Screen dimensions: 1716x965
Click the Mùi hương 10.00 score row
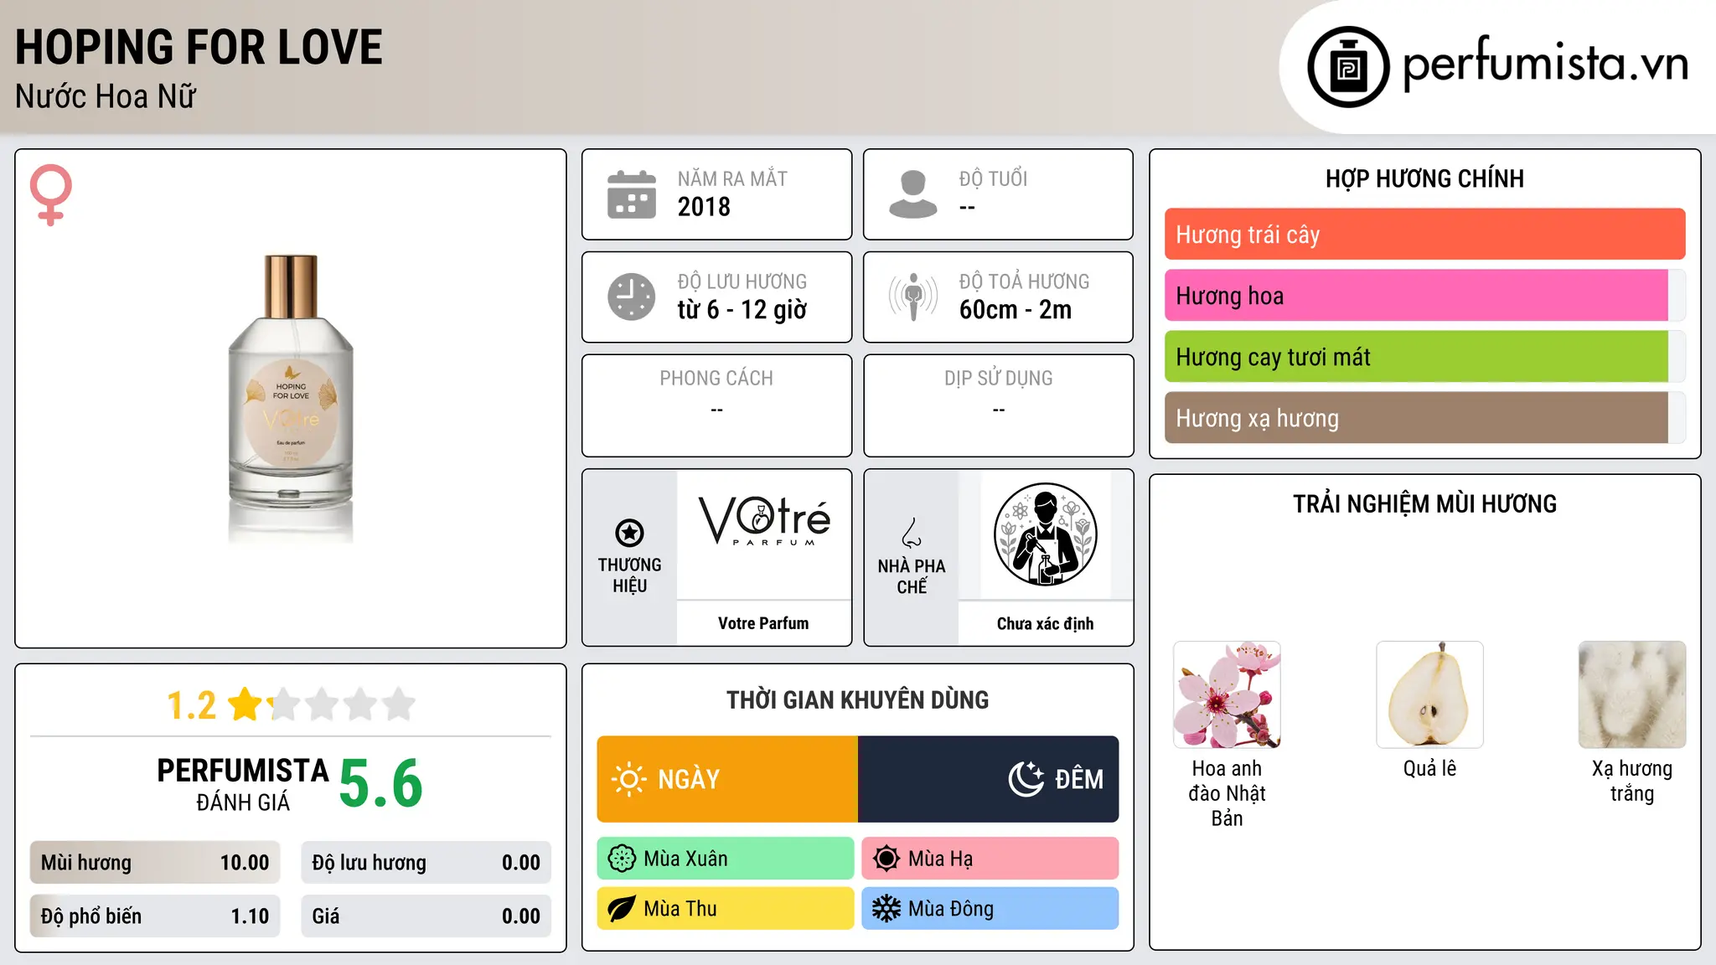point(155,863)
